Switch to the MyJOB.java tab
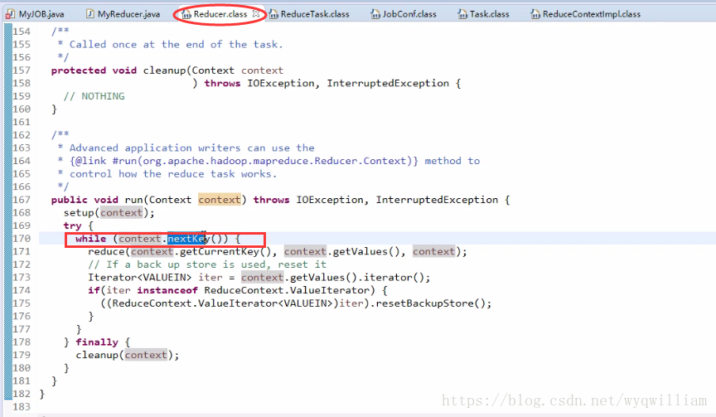Viewport: 716px width, 417px height. pos(35,14)
